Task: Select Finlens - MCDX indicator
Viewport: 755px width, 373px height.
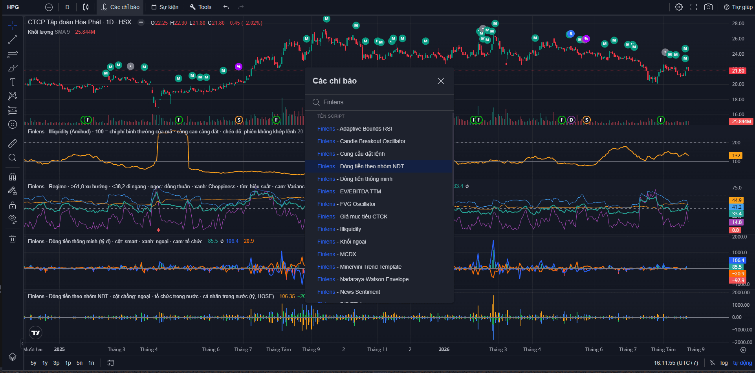Action: point(379,254)
